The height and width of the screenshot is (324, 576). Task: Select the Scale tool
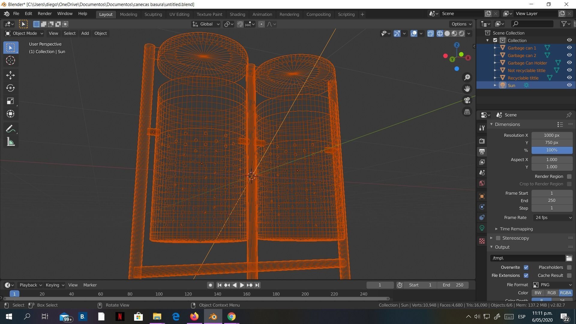click(10, 101)
